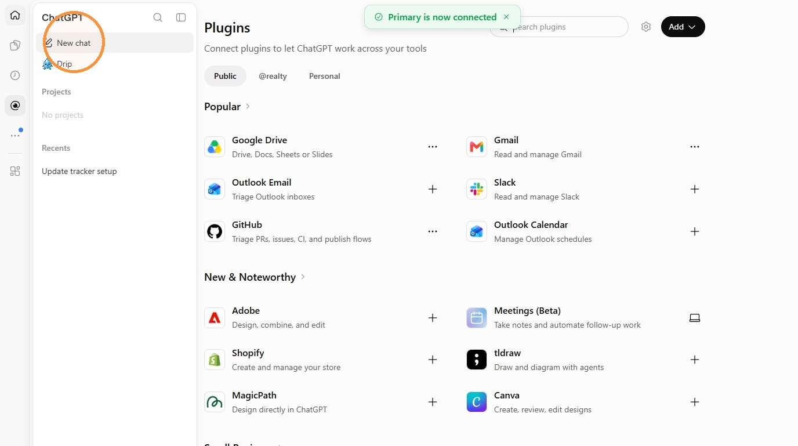798x446 pixels.
Task: Open the three-dots More icon in left rail
Action: (x=15, y=136)
